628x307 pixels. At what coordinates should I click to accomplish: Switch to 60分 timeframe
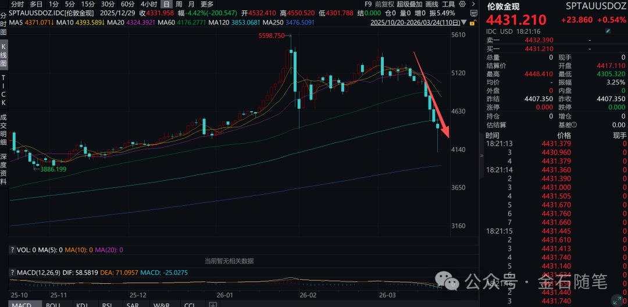pyautogui.click(x=127, y=5)
